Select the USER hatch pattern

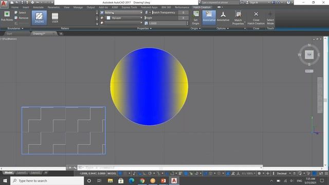pos(55,17)
